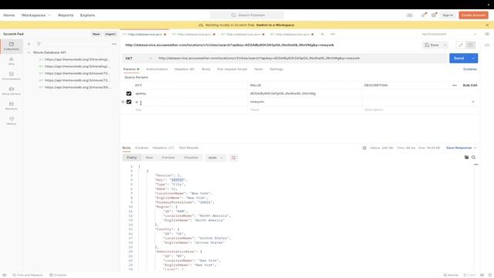Open the Collections sidebar panel

pyautogui.click(x=12, y=46)
